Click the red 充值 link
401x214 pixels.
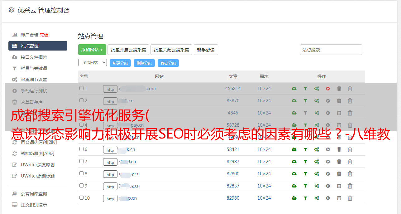(44, 35)
